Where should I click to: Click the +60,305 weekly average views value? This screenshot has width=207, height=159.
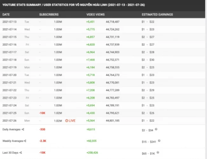click(x=91, y=141)
